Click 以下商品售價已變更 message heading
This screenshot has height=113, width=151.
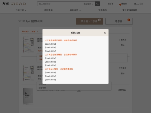(x=61, y=40)
